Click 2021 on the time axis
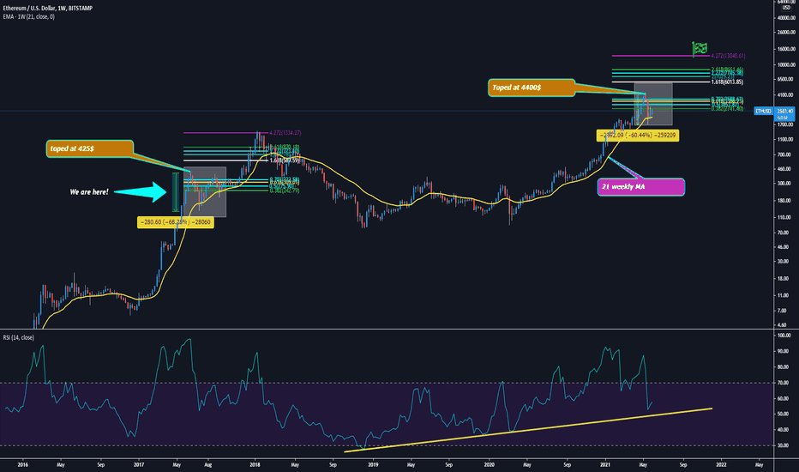 [605, 465]
